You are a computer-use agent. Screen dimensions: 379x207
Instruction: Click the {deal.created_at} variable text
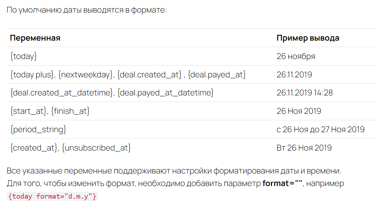click(x=149, y=74)
